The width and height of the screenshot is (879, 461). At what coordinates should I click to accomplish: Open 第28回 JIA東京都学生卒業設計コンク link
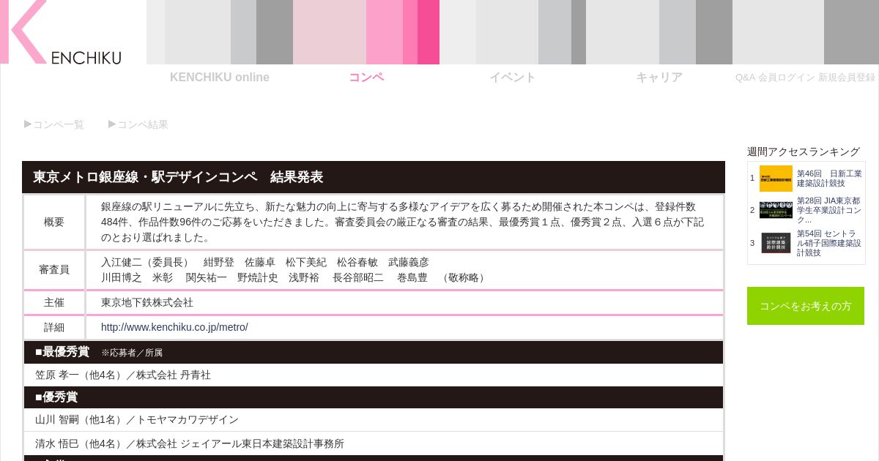point(829,210)
